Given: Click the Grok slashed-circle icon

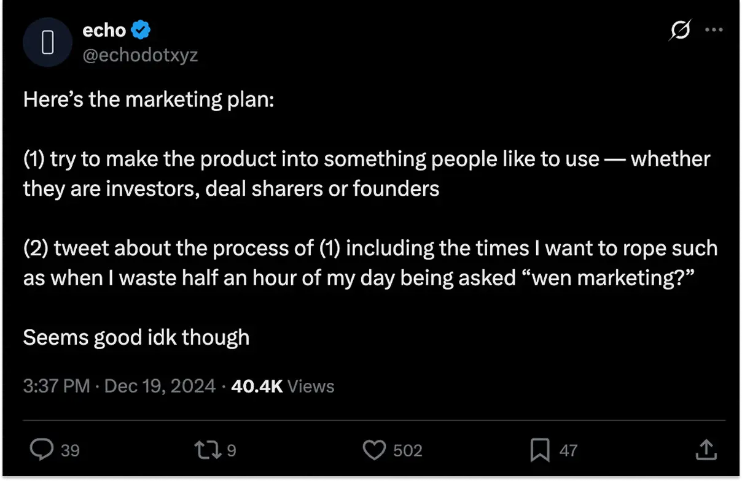Looking at the screenshot, I should (679, 31).
